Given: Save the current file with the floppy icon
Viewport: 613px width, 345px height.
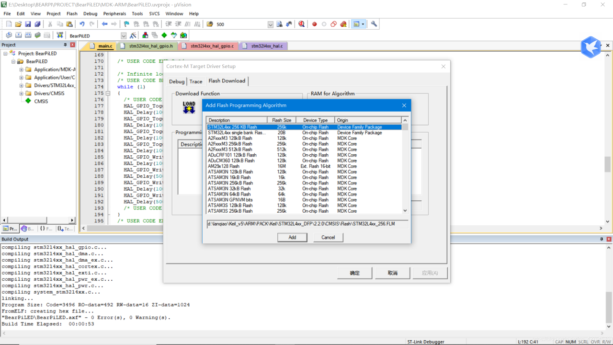Looking at the screenshot, I should 28,24.
